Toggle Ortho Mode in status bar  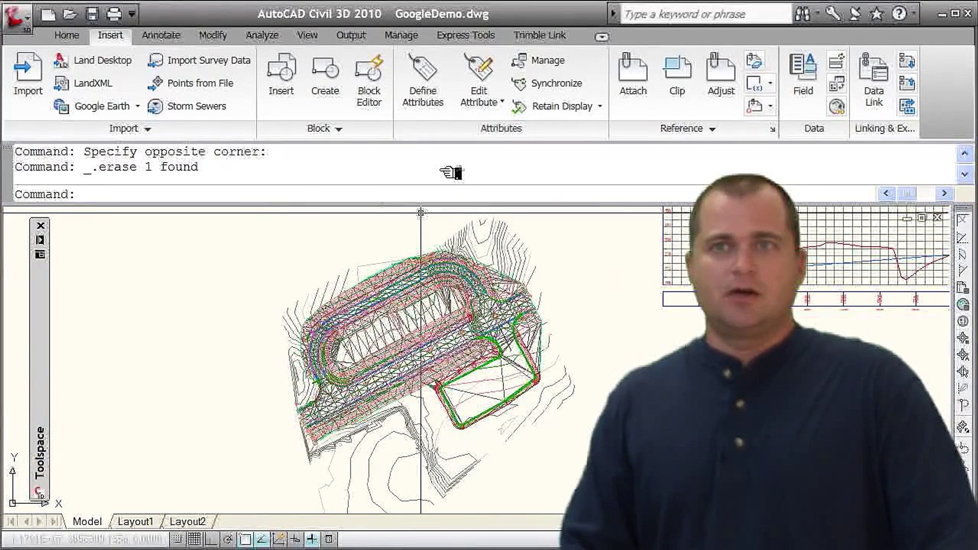211,539
